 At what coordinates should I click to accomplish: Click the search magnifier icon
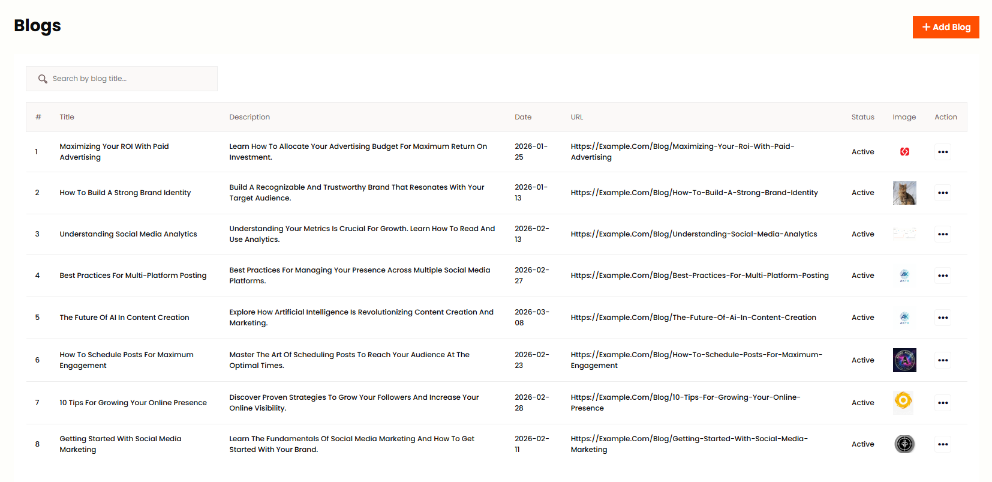43,79
